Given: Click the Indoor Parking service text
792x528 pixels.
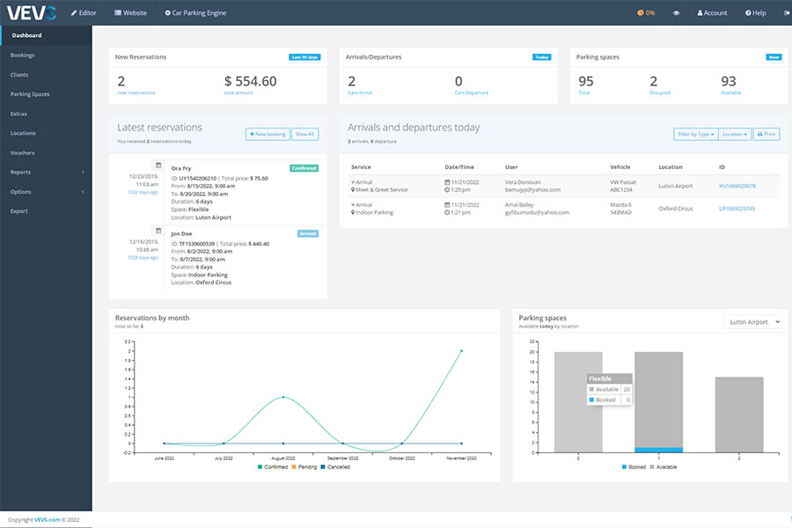Looking at the screenshot, I should (374, 213).
